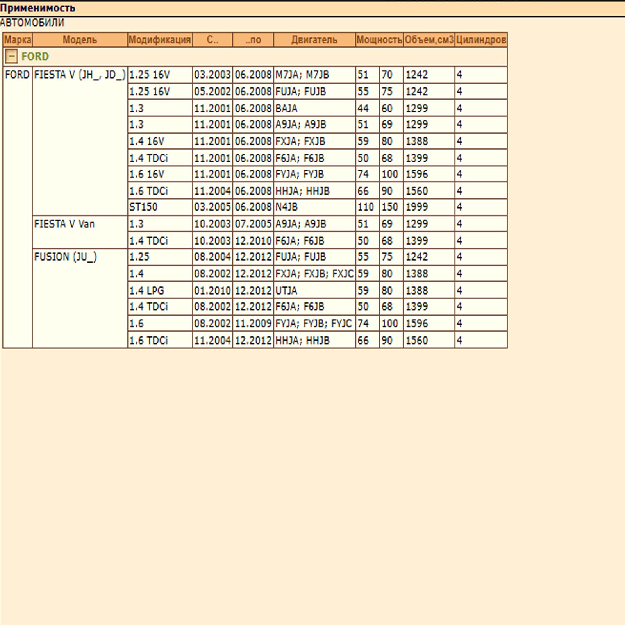Click engine code UTJA cell
The height and width of the screenshot is (625, 625).
286,291
